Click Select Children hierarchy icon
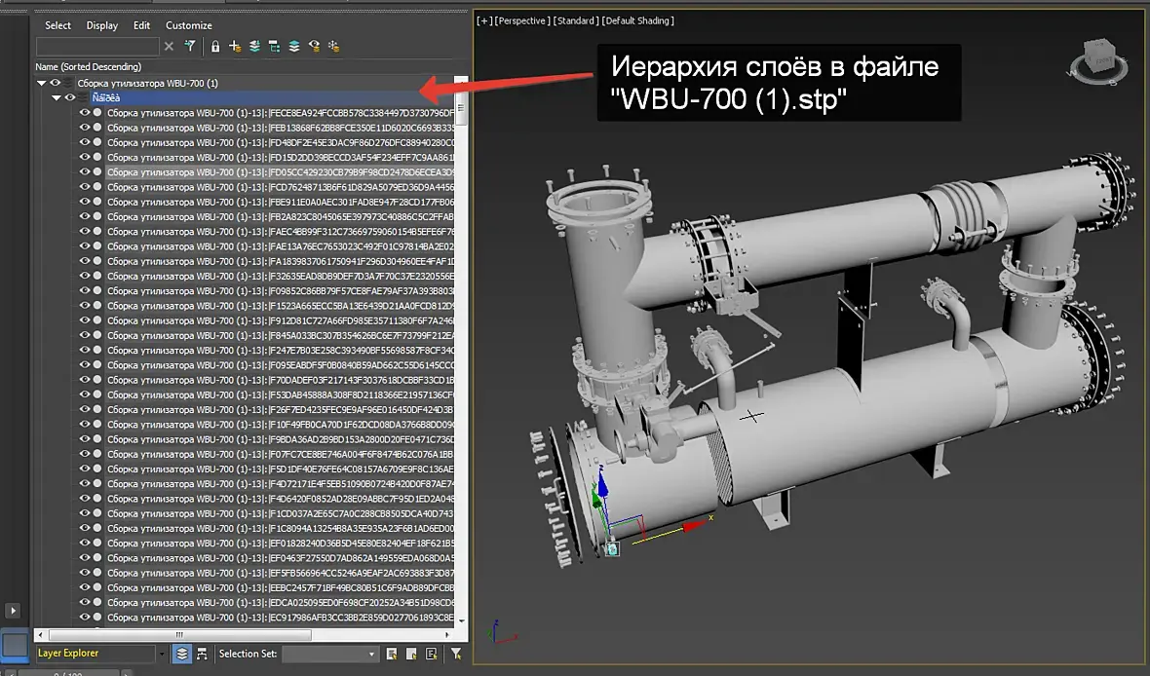 pyautogui.click(x=274, y=46)
